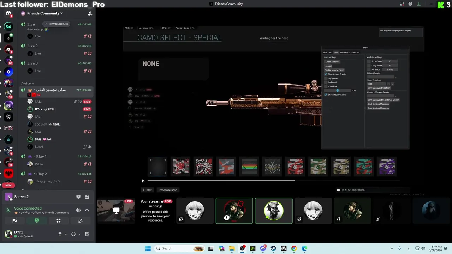Open cosmetics tab in chair menu
This screenshot has width=452, height=254.
pos(345,52)
